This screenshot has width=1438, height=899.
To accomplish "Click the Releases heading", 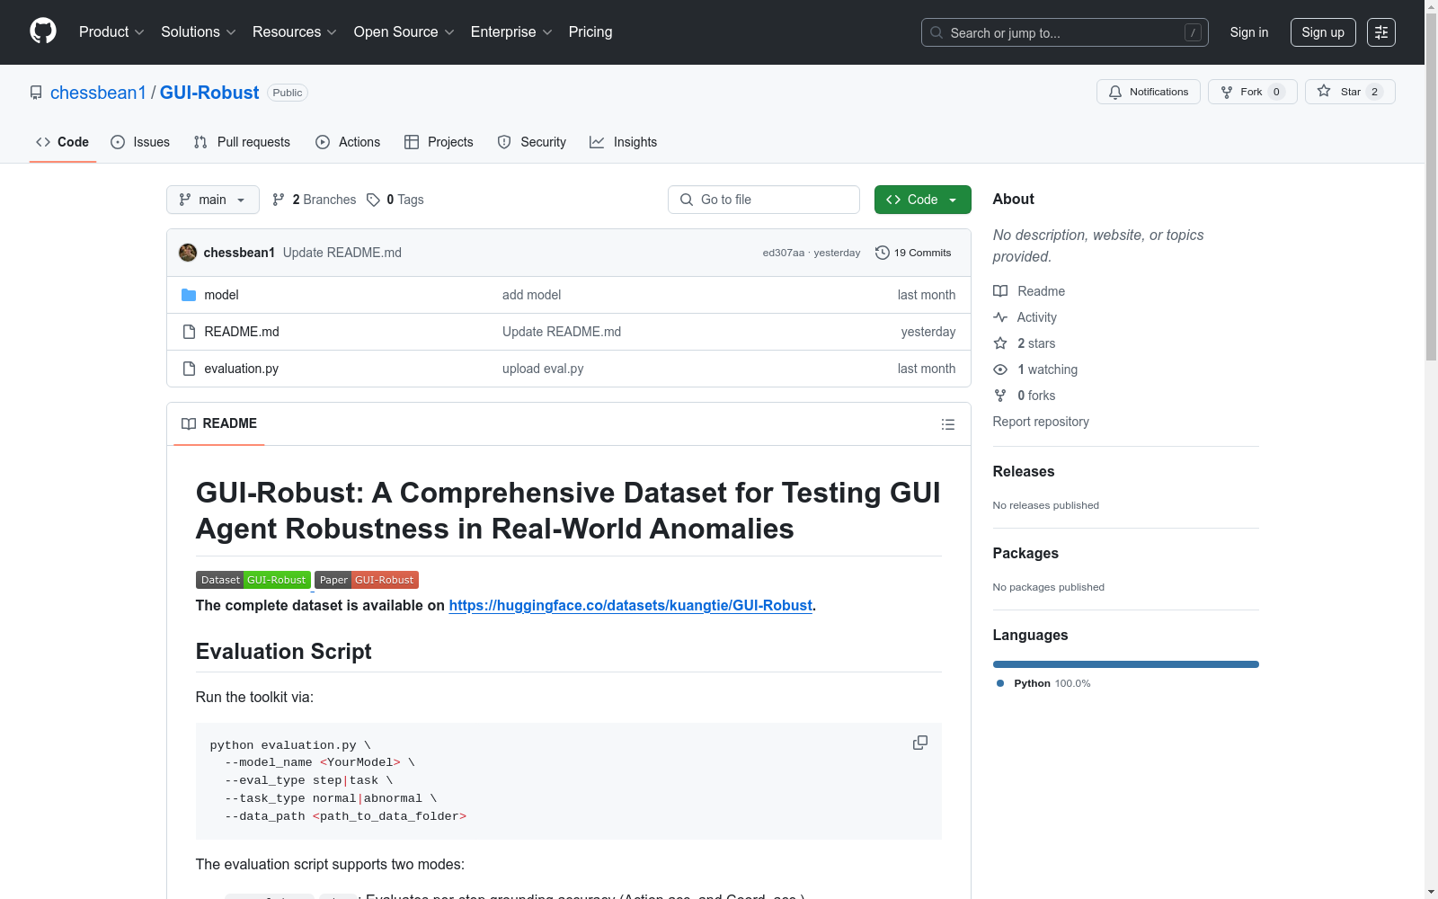I will point(1024,471).
